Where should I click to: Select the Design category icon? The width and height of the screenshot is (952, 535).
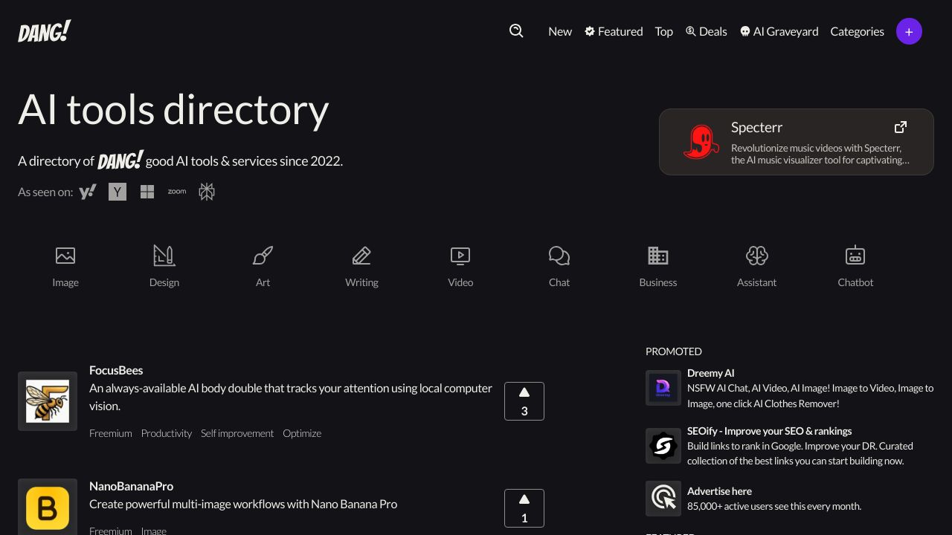pos(164,256)
